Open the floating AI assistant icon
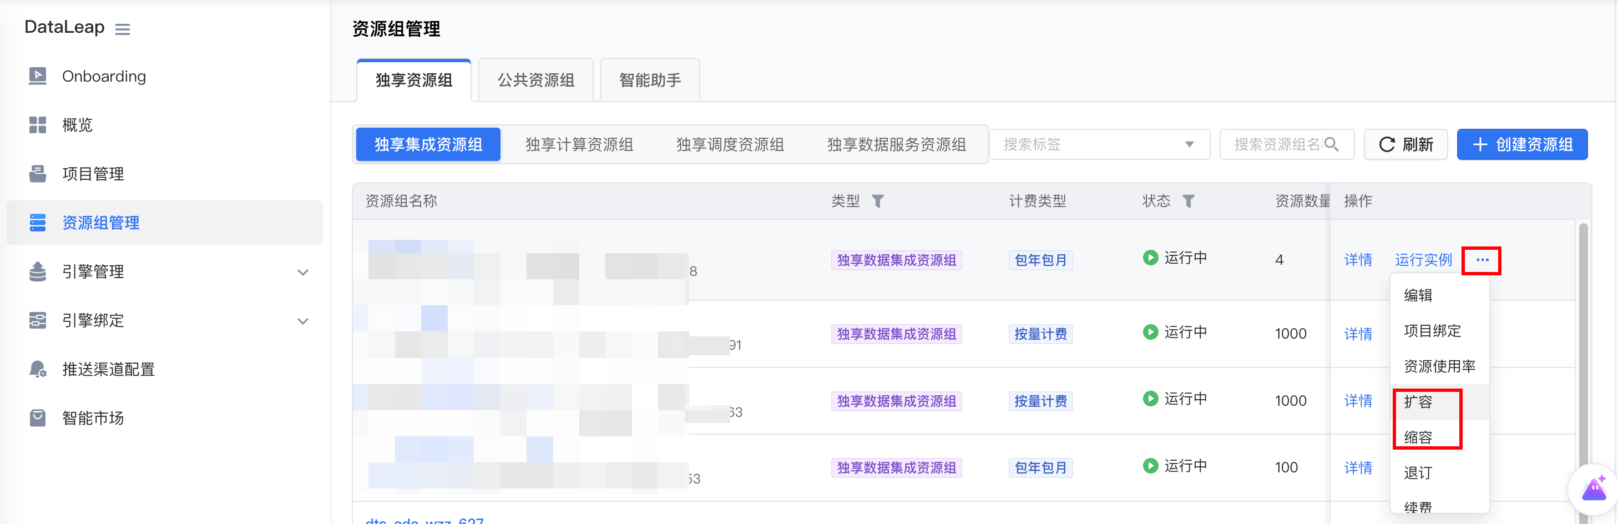Viewport: 1618px width, 524px height. tap(1594, 489)
